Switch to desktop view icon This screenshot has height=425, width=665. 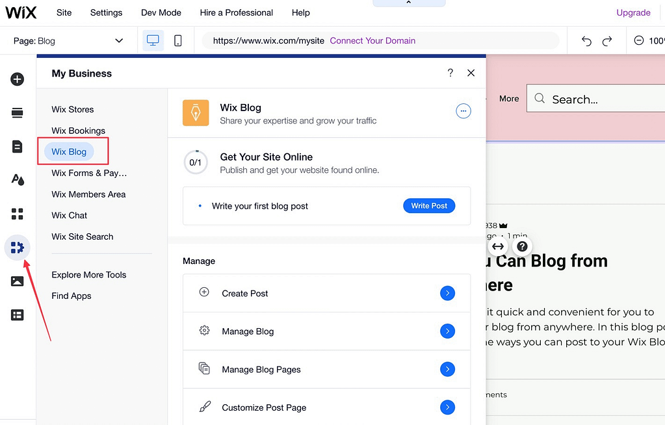(153, 41)
